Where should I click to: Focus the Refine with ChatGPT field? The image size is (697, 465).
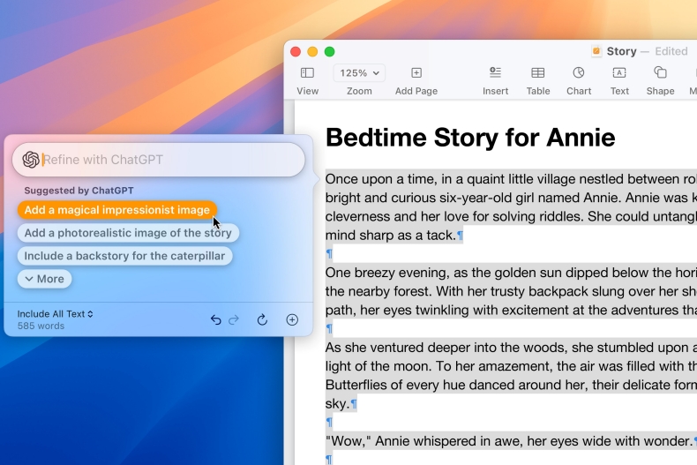click(x=159, y=160)
